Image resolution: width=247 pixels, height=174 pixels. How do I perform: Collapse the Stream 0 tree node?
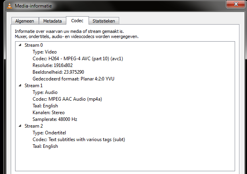[20, 45]
